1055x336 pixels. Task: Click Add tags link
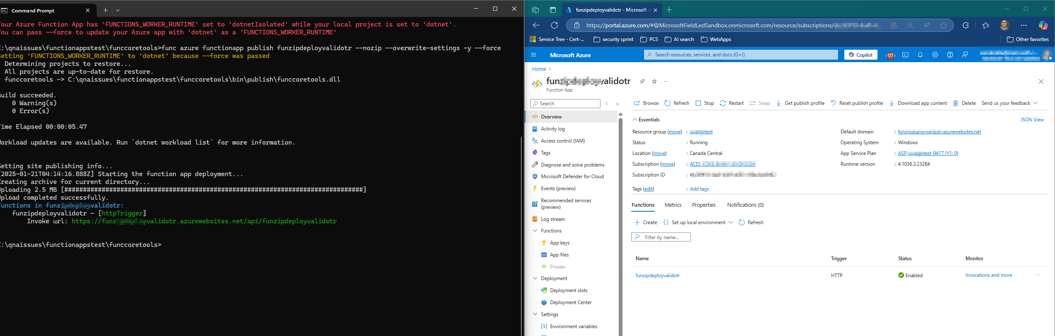coord(699,189)
